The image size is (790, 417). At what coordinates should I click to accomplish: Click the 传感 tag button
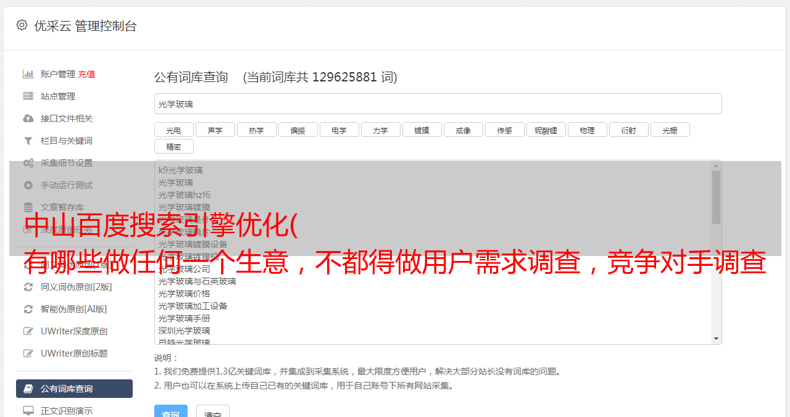505,130
